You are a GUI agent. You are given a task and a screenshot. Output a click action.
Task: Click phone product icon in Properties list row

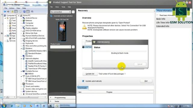point(83,47)
